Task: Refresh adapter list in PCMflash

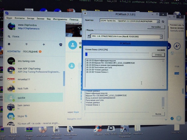Action: (163, 22)
